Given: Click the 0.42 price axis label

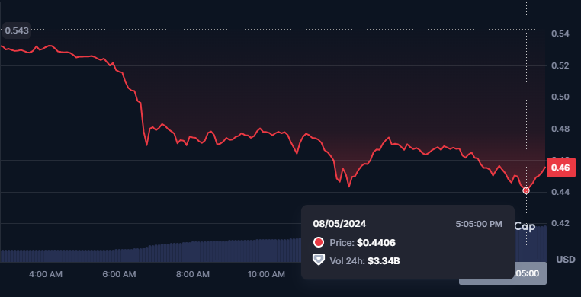Looking at the screenshot, I should pyautogui.click(x=560, y=223).
